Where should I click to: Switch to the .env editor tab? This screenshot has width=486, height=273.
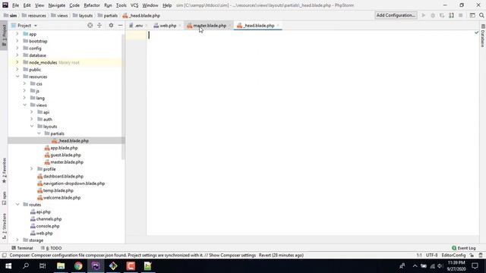pos(138,25)
